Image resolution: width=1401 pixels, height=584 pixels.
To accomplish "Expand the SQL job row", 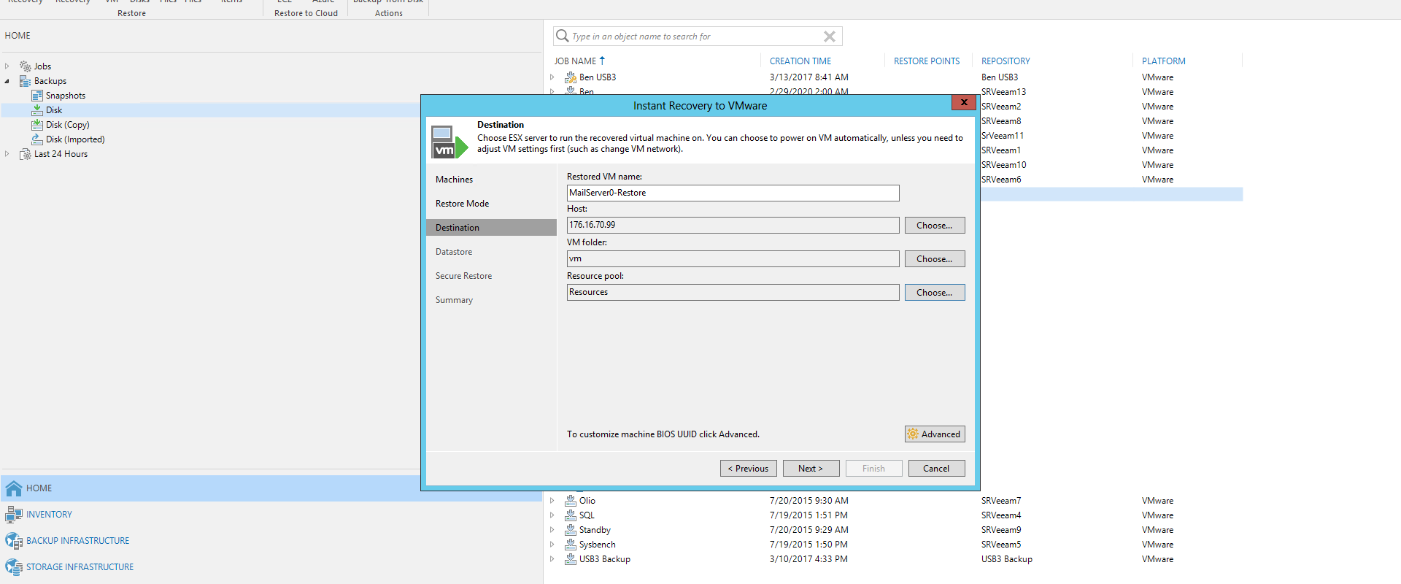I will tap(552, 515).
